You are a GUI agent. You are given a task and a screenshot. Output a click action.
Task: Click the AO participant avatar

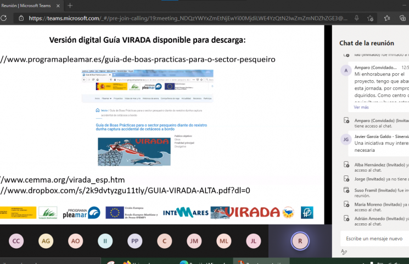pos(76,241)
